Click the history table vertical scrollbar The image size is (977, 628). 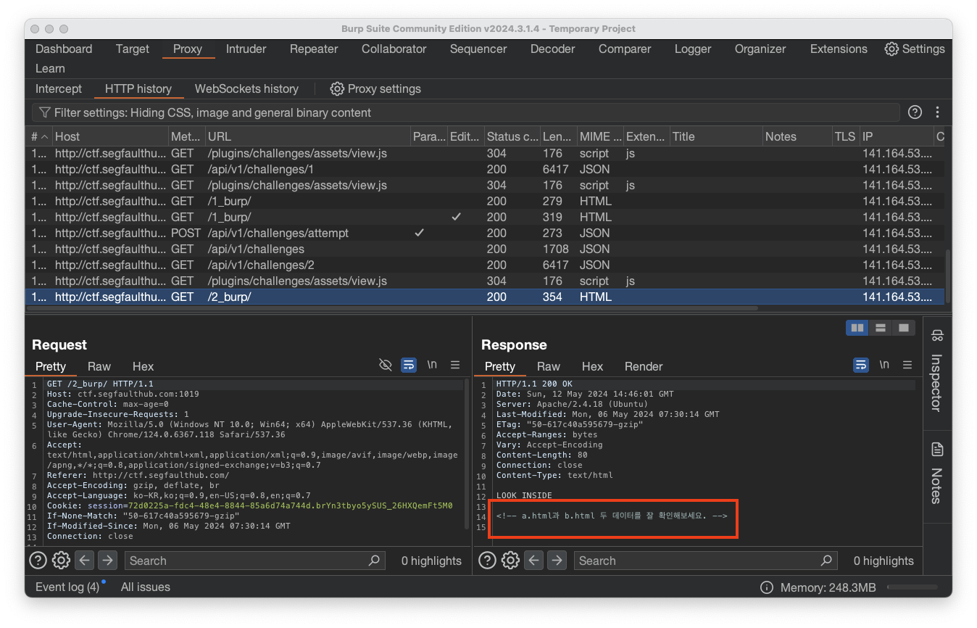coord(948,277)
